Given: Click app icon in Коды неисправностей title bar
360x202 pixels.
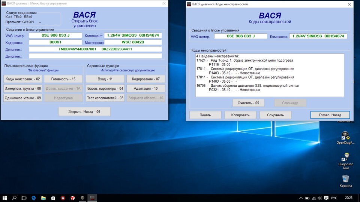Looking at the screenshot, I should tap(189, 4).
